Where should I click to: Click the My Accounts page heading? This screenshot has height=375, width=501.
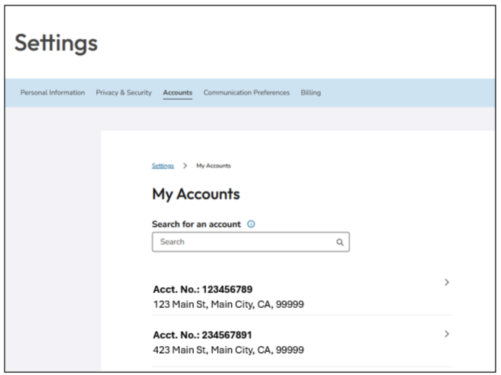(196, 194)
